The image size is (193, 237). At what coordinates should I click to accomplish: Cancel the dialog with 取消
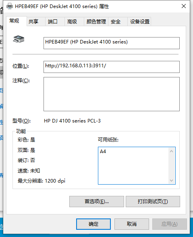(132, 224)
